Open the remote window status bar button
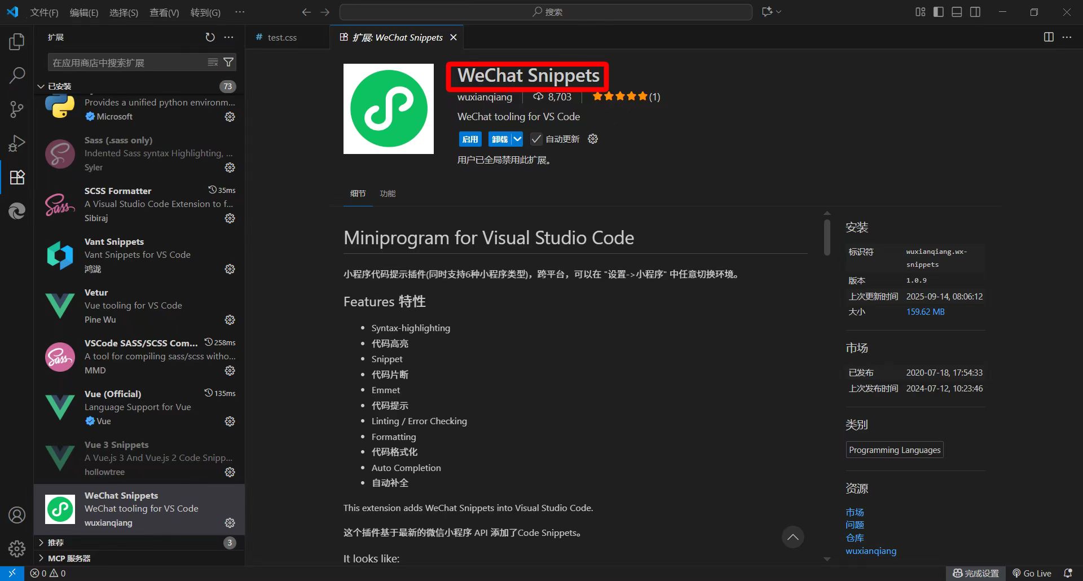 point(12,573)
